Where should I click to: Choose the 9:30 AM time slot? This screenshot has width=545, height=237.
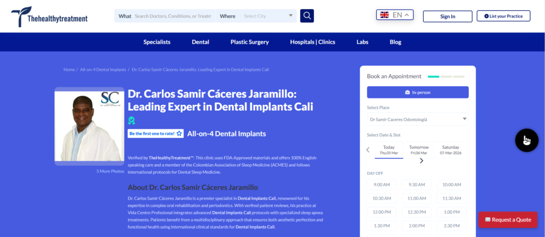tap(416, 185)
